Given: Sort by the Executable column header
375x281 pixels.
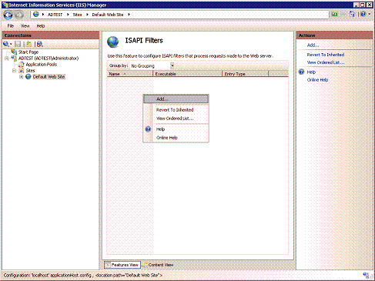Looking at the screenshot, I should (x=187, y=74).
